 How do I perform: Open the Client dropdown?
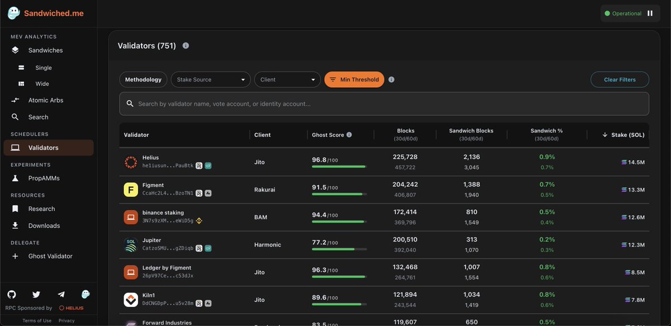point(287,79)
